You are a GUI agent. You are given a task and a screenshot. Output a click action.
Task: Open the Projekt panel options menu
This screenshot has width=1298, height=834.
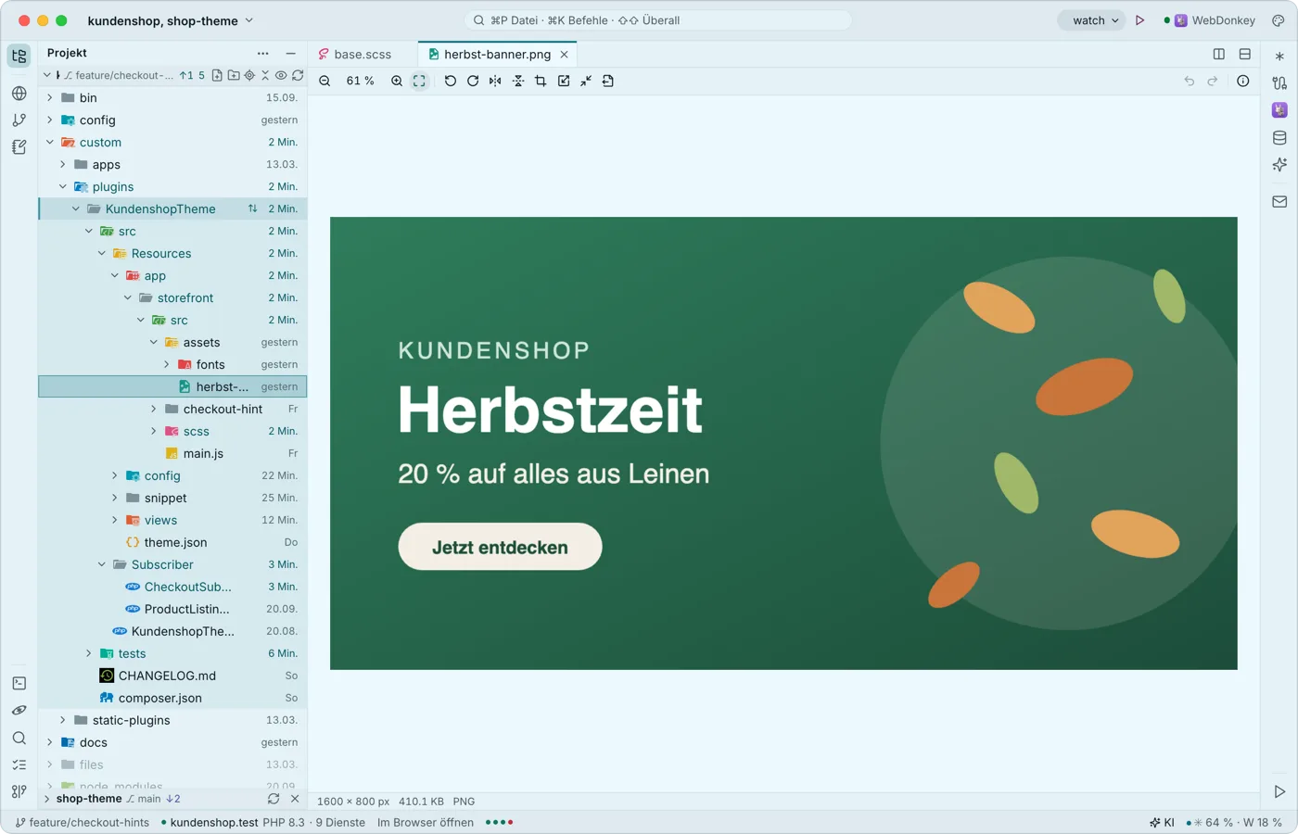[x=263, y=54]
